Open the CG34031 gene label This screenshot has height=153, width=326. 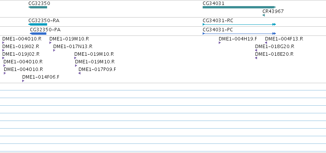pos(213,3)
